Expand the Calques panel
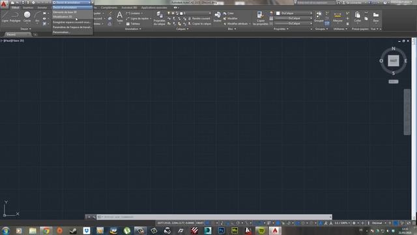Screen dimensions: 417x235 [182, 29]
